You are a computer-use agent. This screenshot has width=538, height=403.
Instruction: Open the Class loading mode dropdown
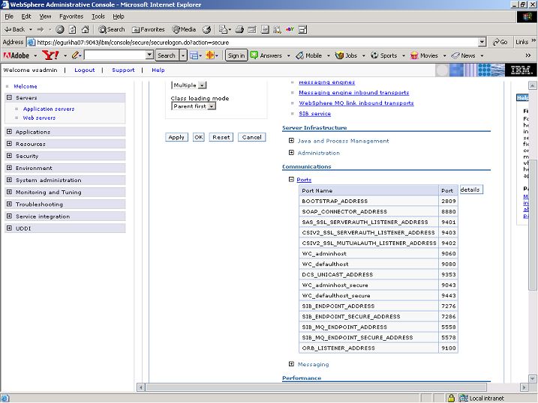point(194,106)
